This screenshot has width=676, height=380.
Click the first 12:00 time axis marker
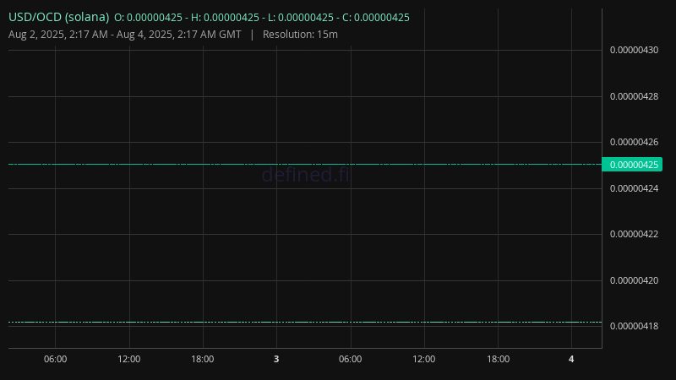pyautogui.click(x=129, y=359)
